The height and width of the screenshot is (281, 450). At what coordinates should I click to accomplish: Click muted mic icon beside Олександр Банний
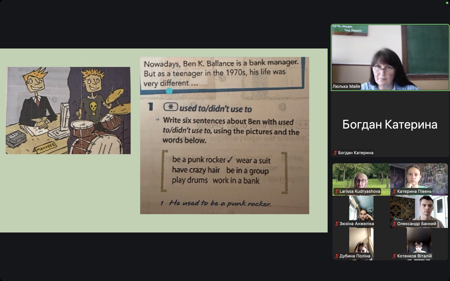tap(394, 224)
